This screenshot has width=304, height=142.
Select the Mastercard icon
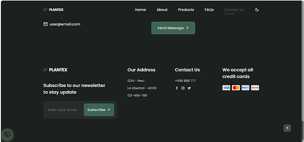pyautogui.click(x=236, y=88)
